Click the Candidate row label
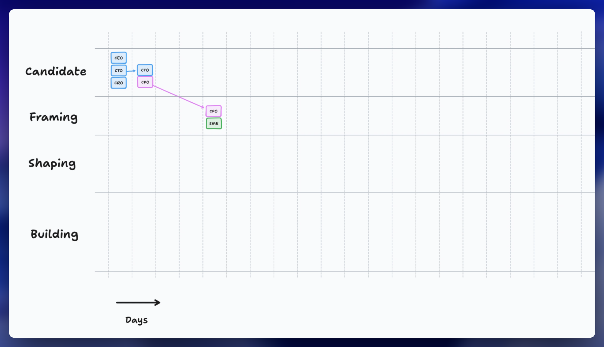Screen dimensions: 604x347 tap(56, 72)
